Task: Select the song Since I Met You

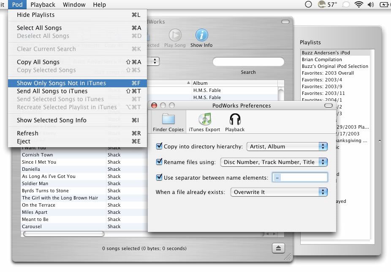Action: point(84,162)
